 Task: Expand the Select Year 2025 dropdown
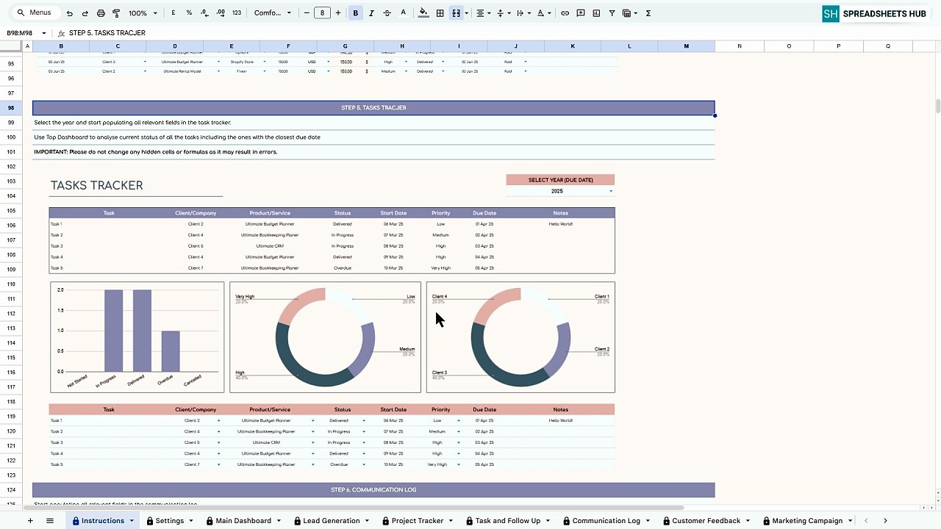click(610, 191)
